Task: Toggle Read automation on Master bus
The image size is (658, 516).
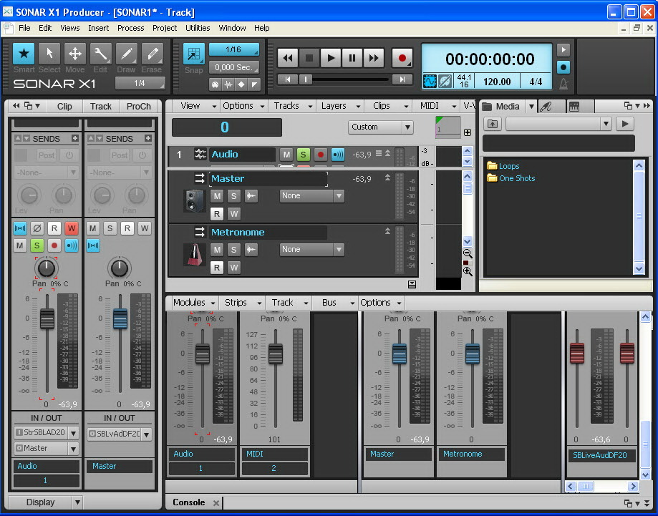Action: [x=216, y=213]
